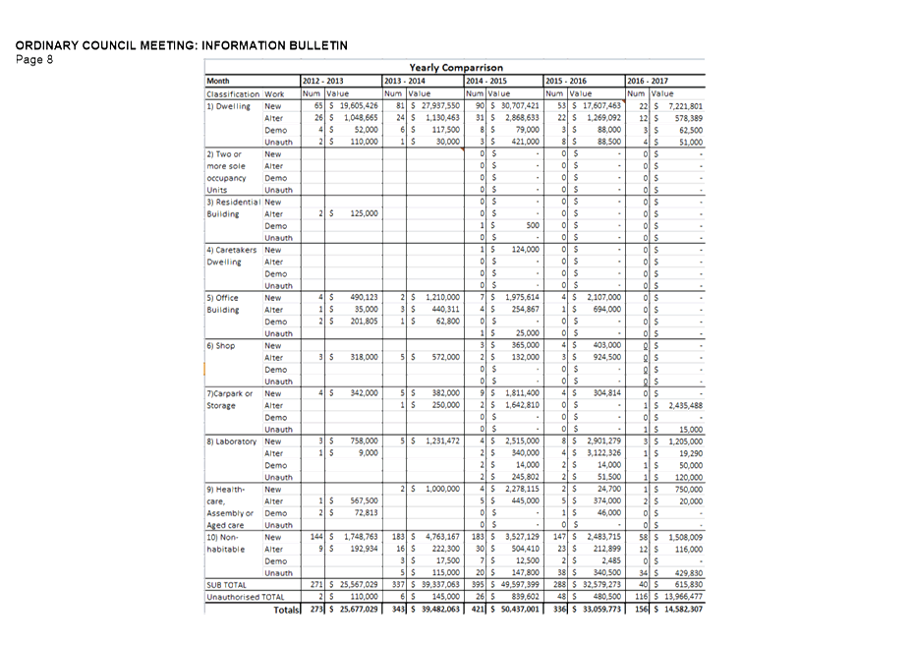Screen dimensions: 913x646
Task: Click the '2013 - 2014' column header
Action: (405, 81)
